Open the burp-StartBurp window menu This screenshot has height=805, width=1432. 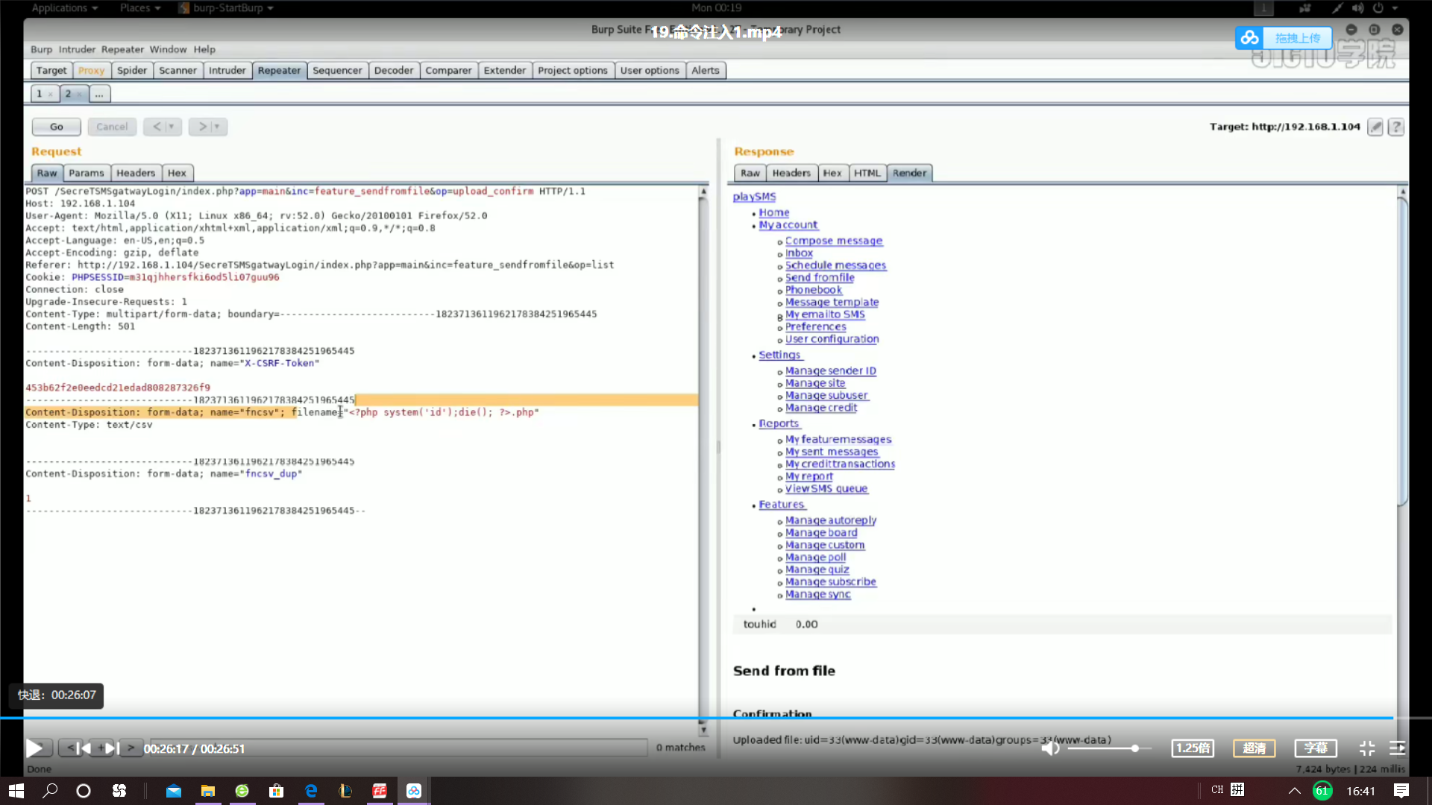226,7
